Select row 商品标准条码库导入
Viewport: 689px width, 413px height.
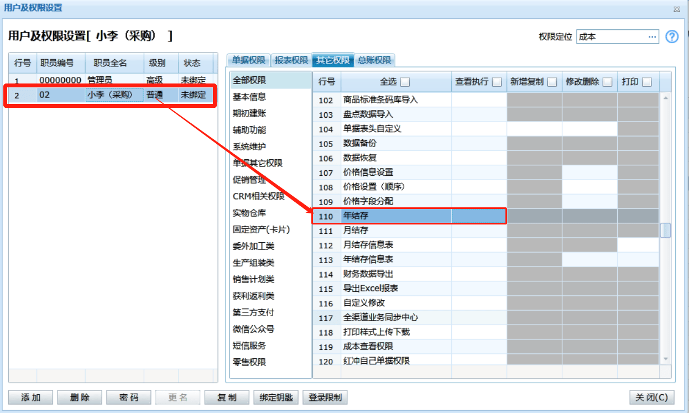click(486, 100)
